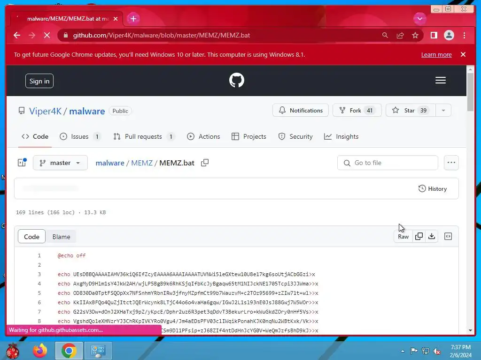Fork the repository
481x360 pixels.
357,110
